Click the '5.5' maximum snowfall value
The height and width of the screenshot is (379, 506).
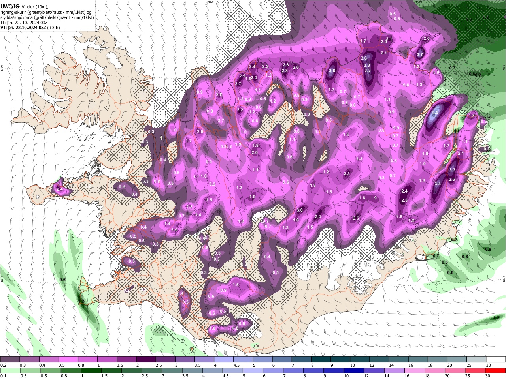(435, 113)
